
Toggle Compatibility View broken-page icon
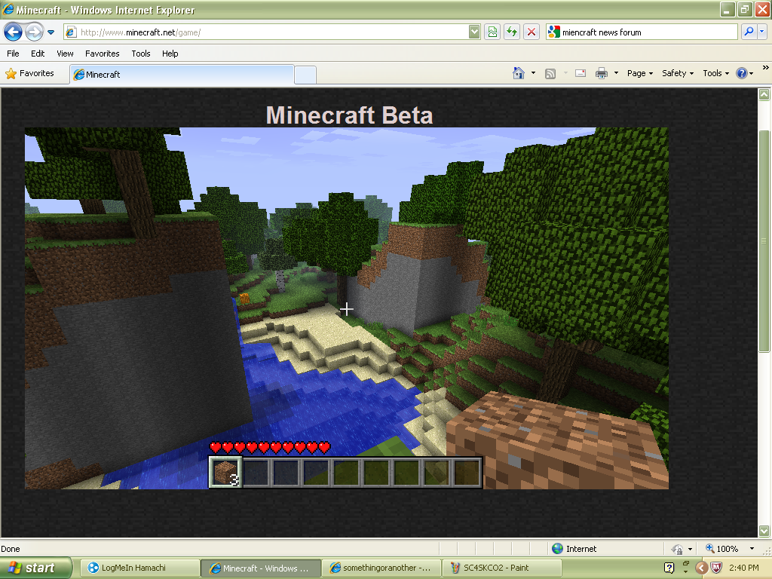(492, 32)
